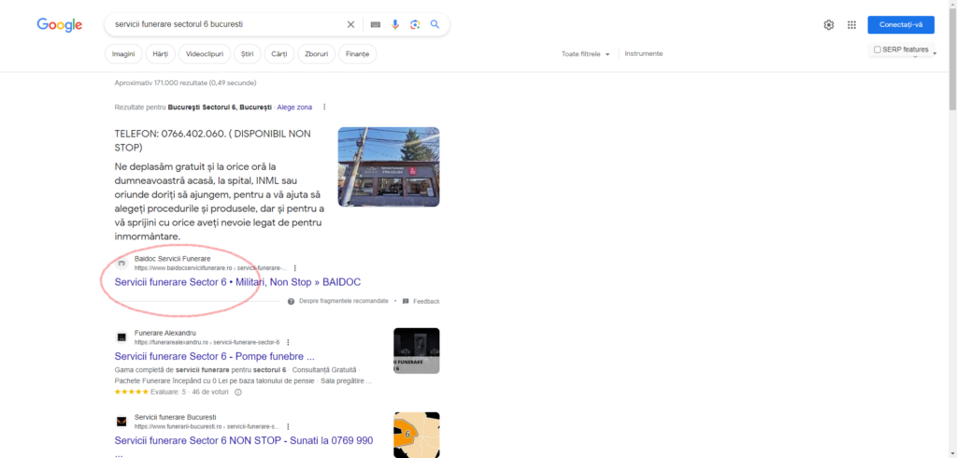Screen dimensions: 957x458
Task: Select Știri filter tab
Action: pyautogui.click(x=248, y=53)
